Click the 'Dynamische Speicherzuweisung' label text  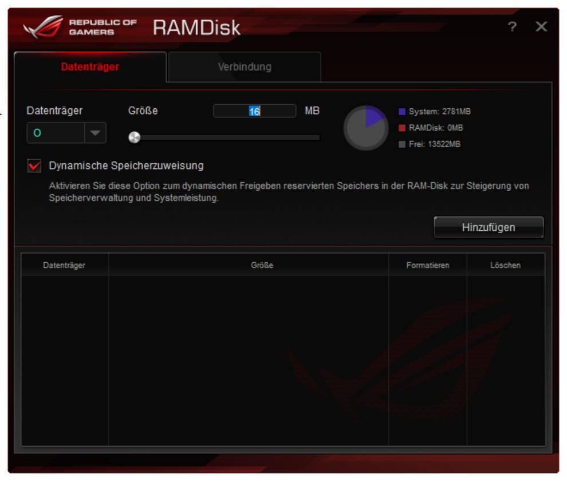tap(126, 165)
